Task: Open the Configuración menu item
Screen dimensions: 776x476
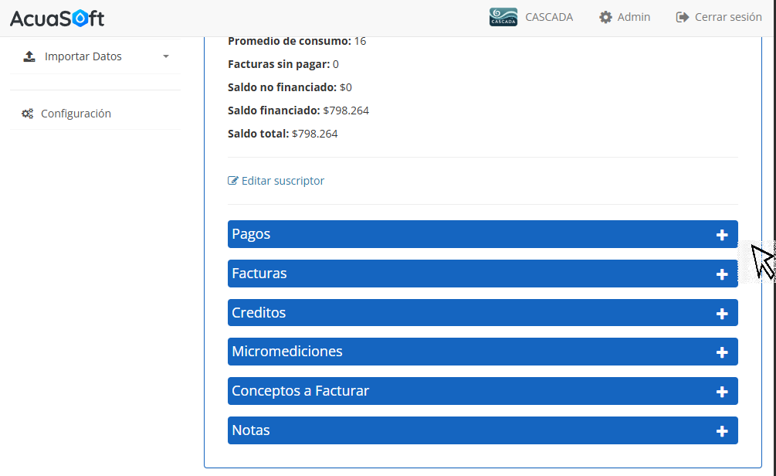Action: pos(76,114)
